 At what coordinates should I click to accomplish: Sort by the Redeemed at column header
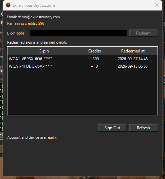[x=133, y=51]
